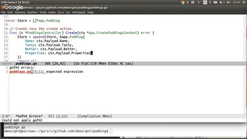Click 'Name' field on line 23
Screen dimensions: 247x139
pos(29,41)
